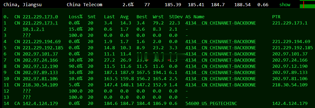The image size is (315, 108).
Task: Open hop 4 IP 221.229.194.69
Action: click(41, 42)
